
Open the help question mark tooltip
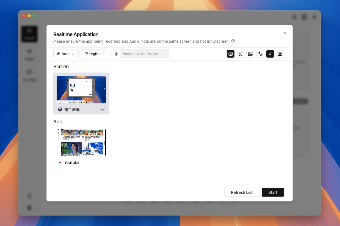[233, 41]
